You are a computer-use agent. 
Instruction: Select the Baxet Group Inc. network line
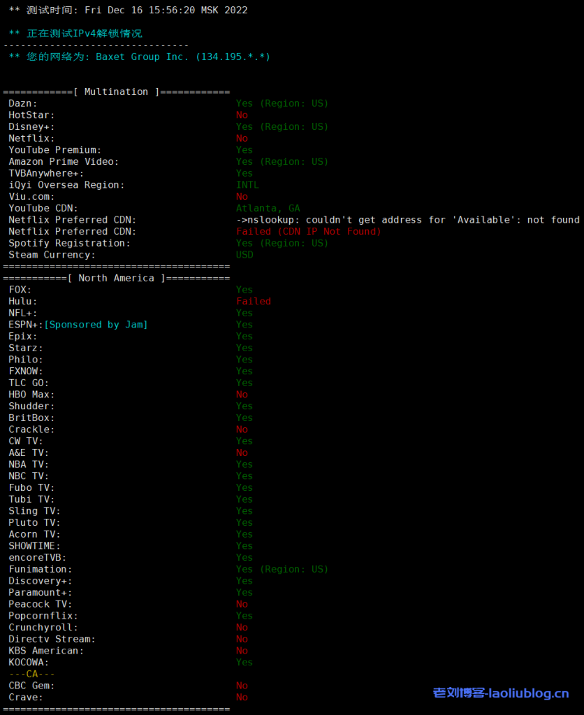tap(139, 57)
